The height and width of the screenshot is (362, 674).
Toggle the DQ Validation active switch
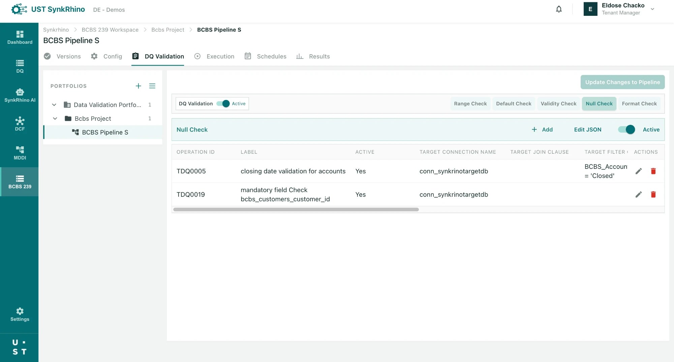(x=223, y=104)
